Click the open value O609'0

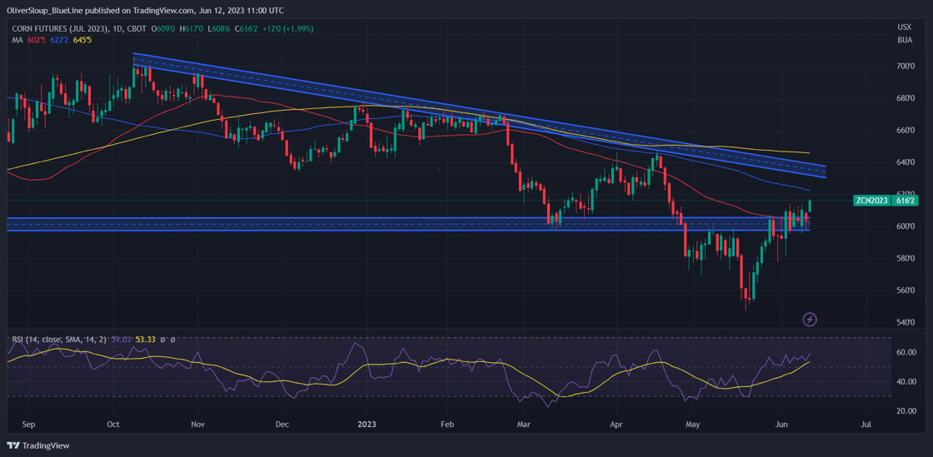tap(162, 28)
